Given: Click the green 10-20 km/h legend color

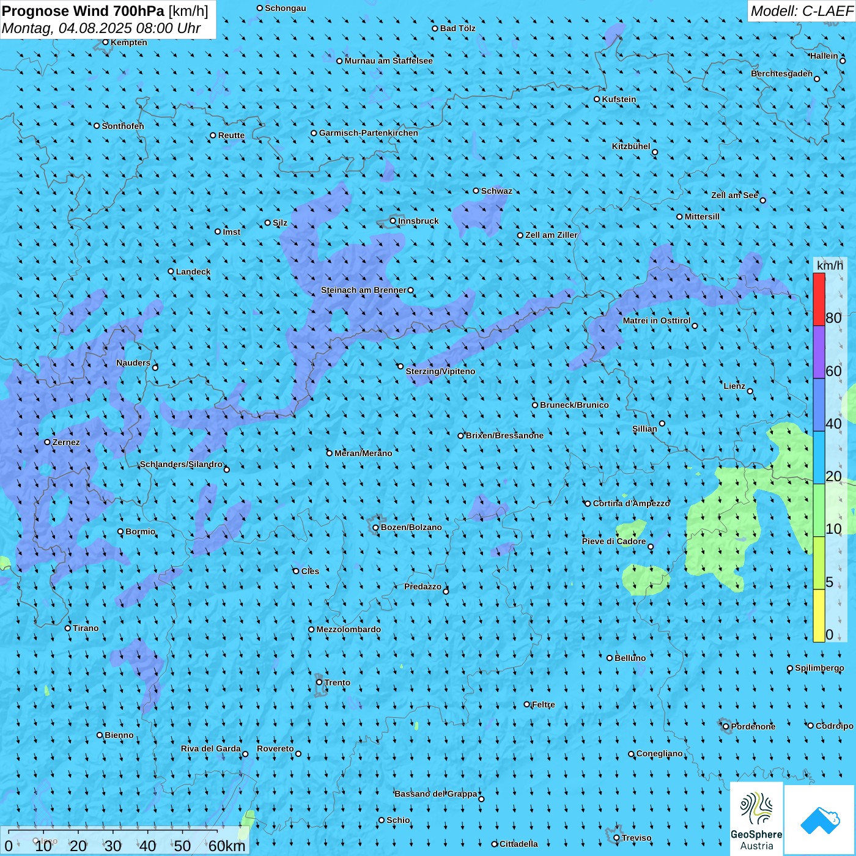Looking at the screenshot, I should [x=819, y=511].
